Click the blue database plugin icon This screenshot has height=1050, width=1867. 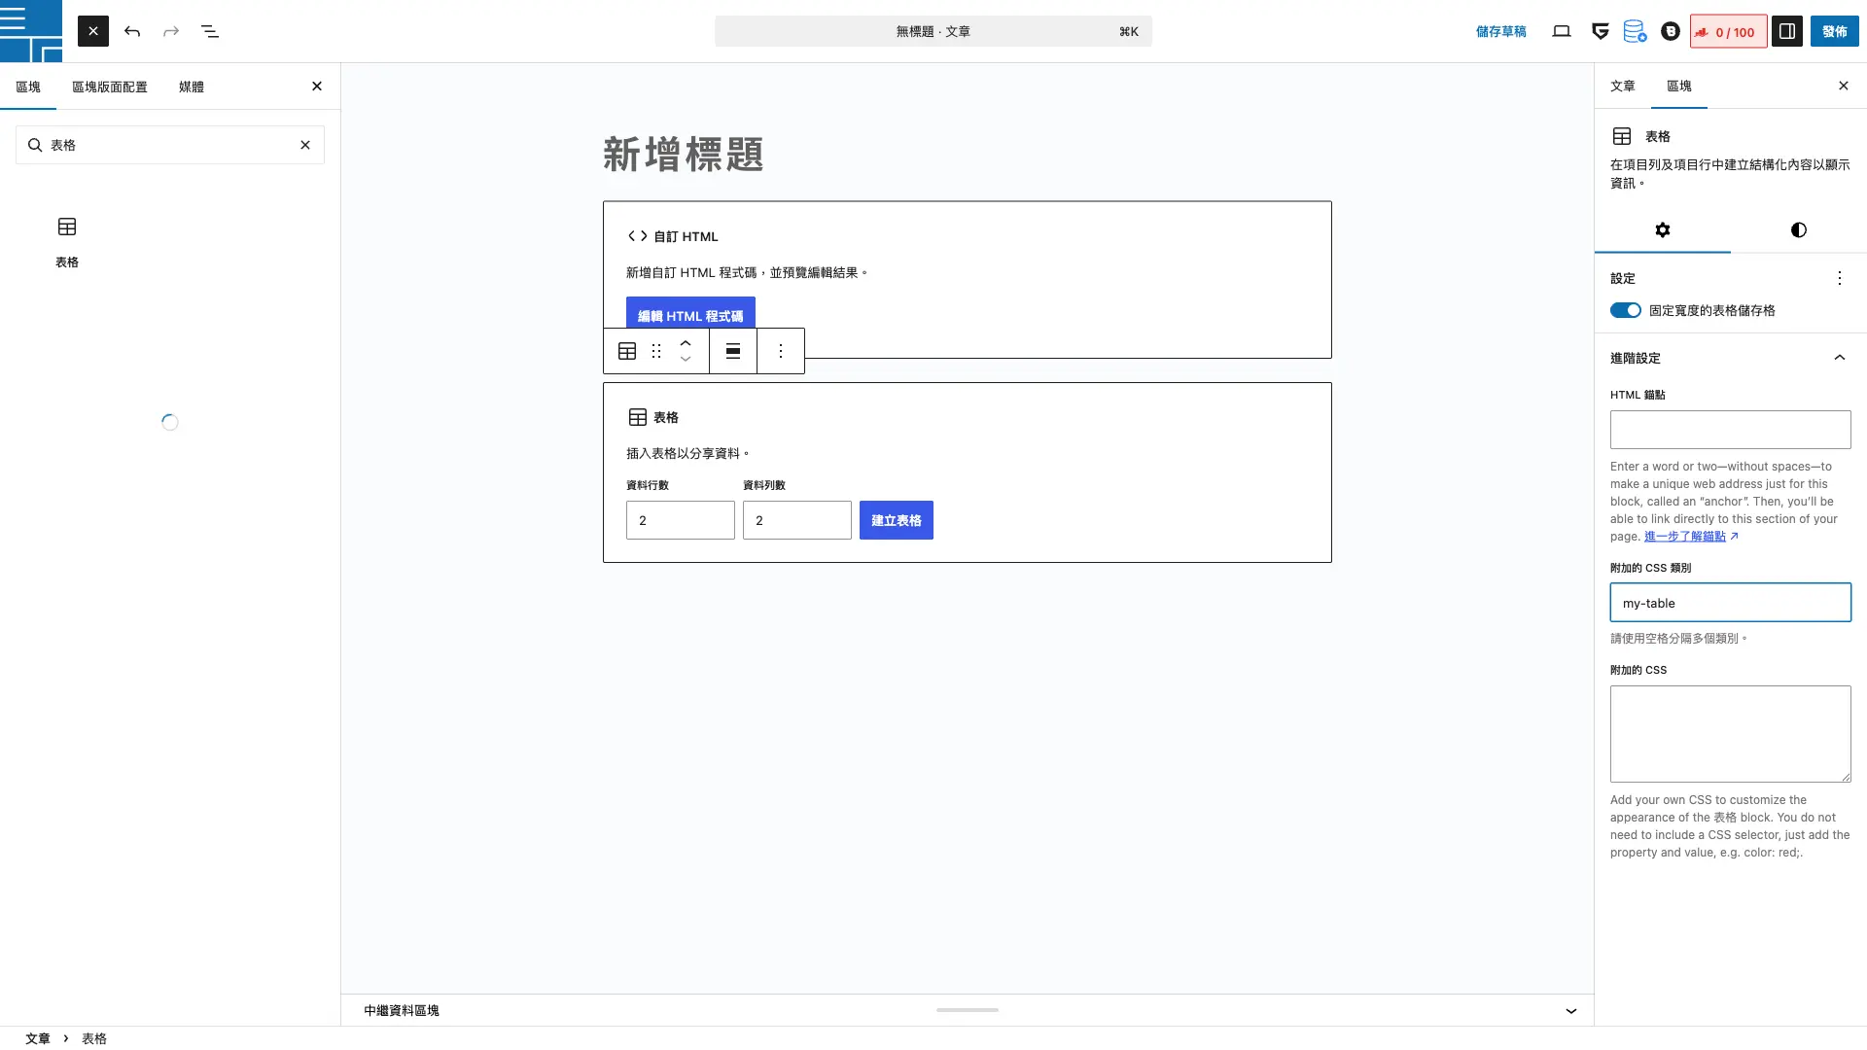tap(1635, 31)
